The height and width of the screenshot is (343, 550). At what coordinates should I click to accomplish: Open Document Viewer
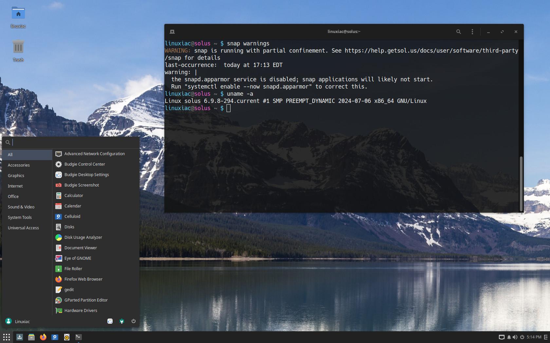(x=96, y=248)
